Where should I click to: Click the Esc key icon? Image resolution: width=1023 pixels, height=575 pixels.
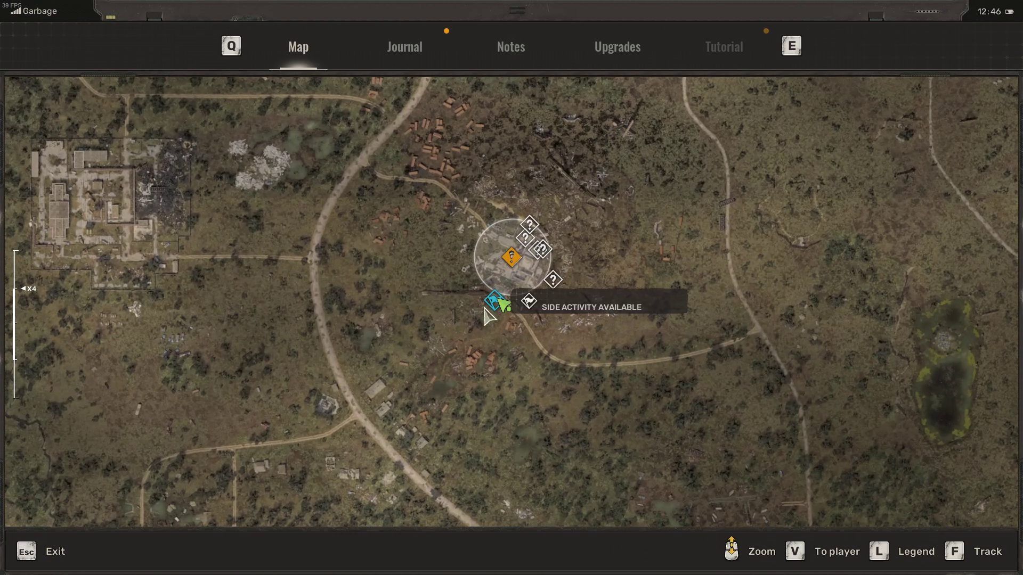click(x=26, y=552)
